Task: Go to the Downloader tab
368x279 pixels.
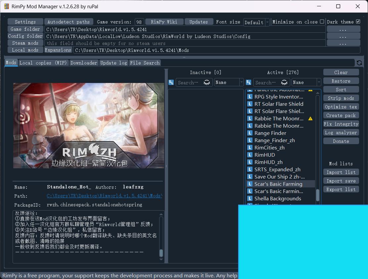Action: tap(84, 63)
